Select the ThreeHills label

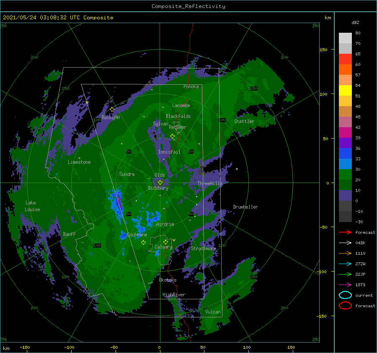pyautogui.click(x=210, y=183)
